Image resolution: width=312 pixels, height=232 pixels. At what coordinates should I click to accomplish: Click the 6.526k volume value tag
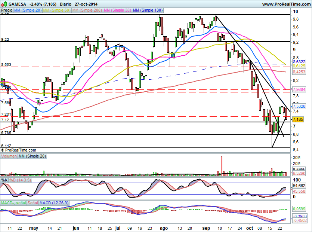299,173
